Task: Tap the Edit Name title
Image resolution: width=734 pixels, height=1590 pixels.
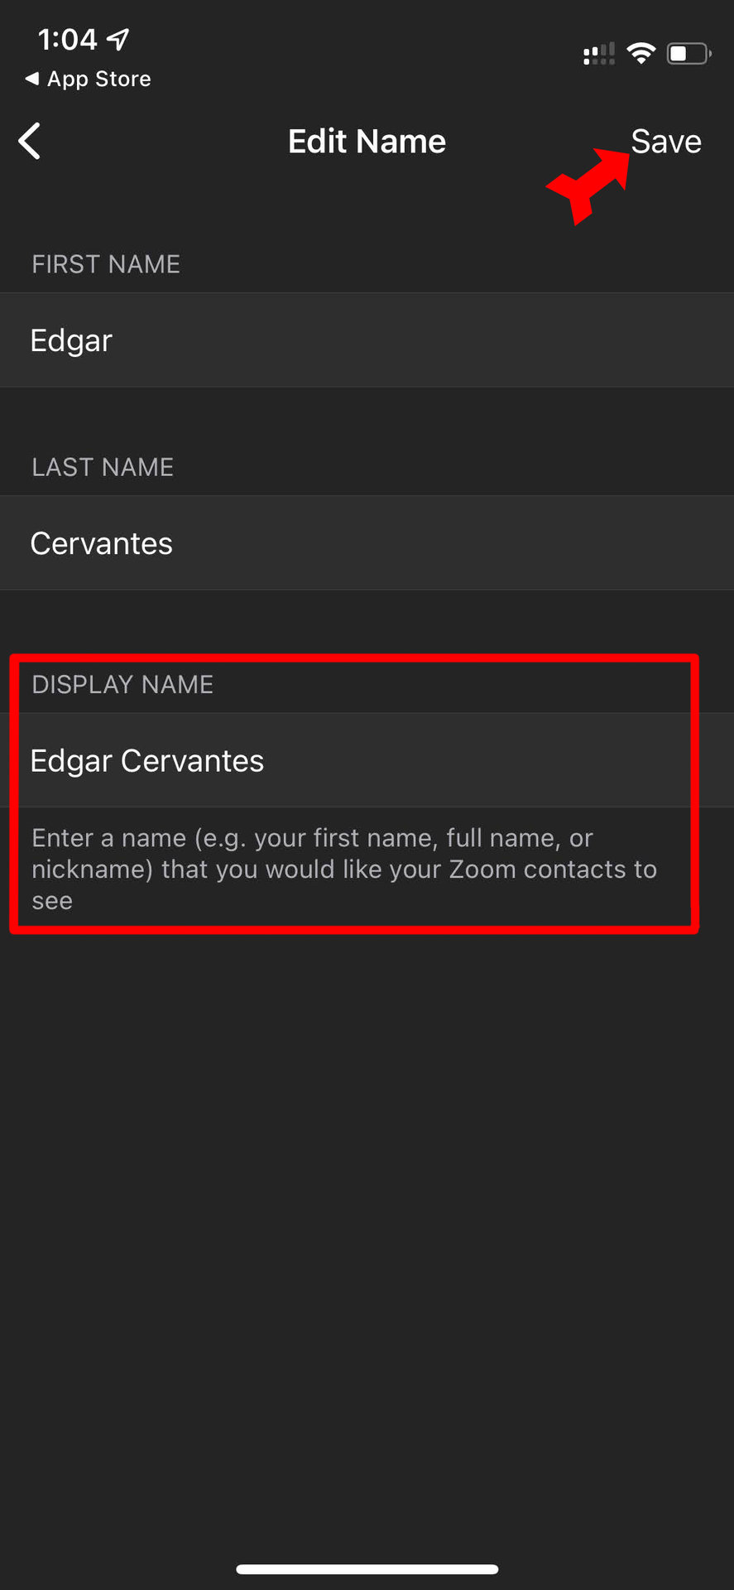Action: point(367,142)
